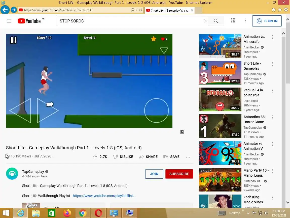The width and height of the screenshot is (290, 218).
Task: Open options menu for Antarctica 88
Action: pyautogui.click(x=272, y=117)
